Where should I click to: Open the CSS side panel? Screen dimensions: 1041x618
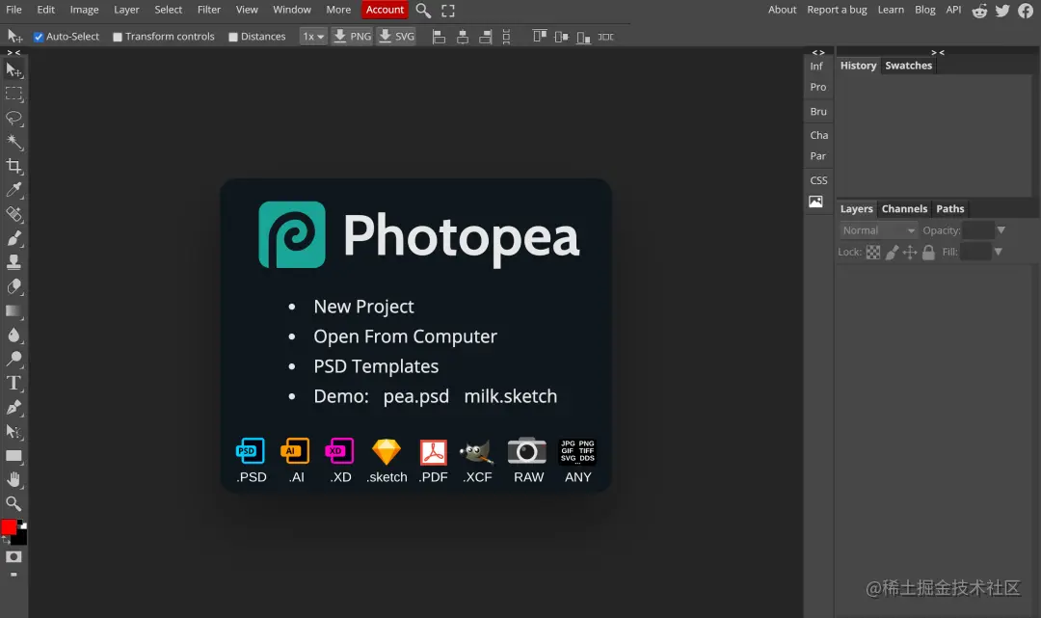tap(818, 180)
